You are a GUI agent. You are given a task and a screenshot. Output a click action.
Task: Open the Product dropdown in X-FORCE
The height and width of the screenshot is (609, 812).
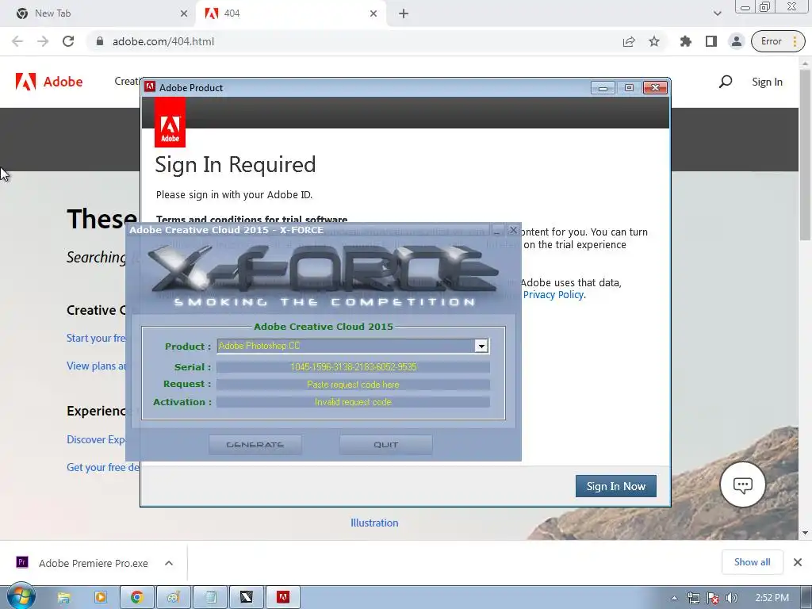pos(481,346)
